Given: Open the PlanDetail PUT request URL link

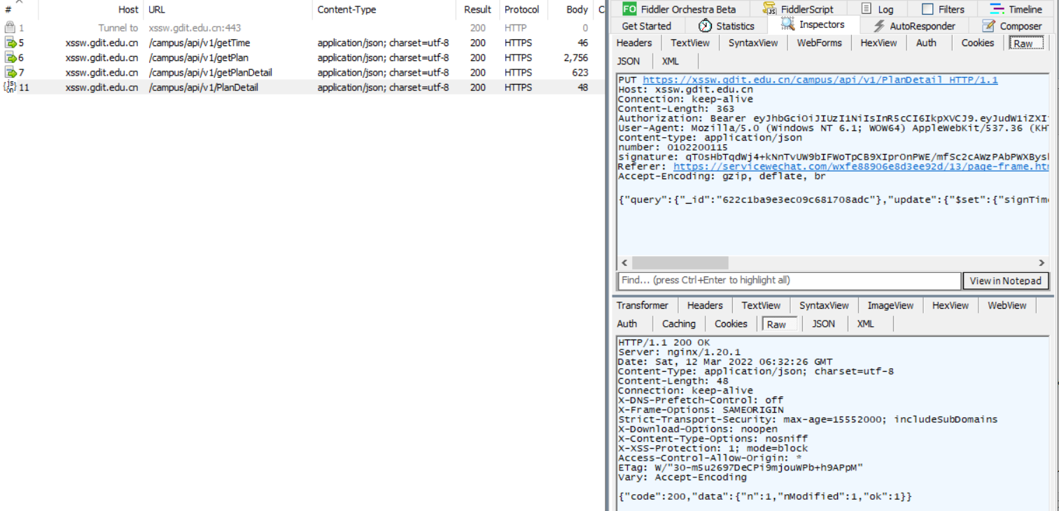Looking at the screenshot, I should 820,80.
